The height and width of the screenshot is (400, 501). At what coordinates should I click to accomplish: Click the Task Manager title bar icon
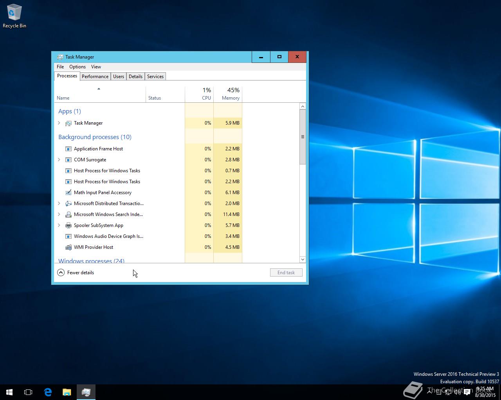(x=60, y=57)
